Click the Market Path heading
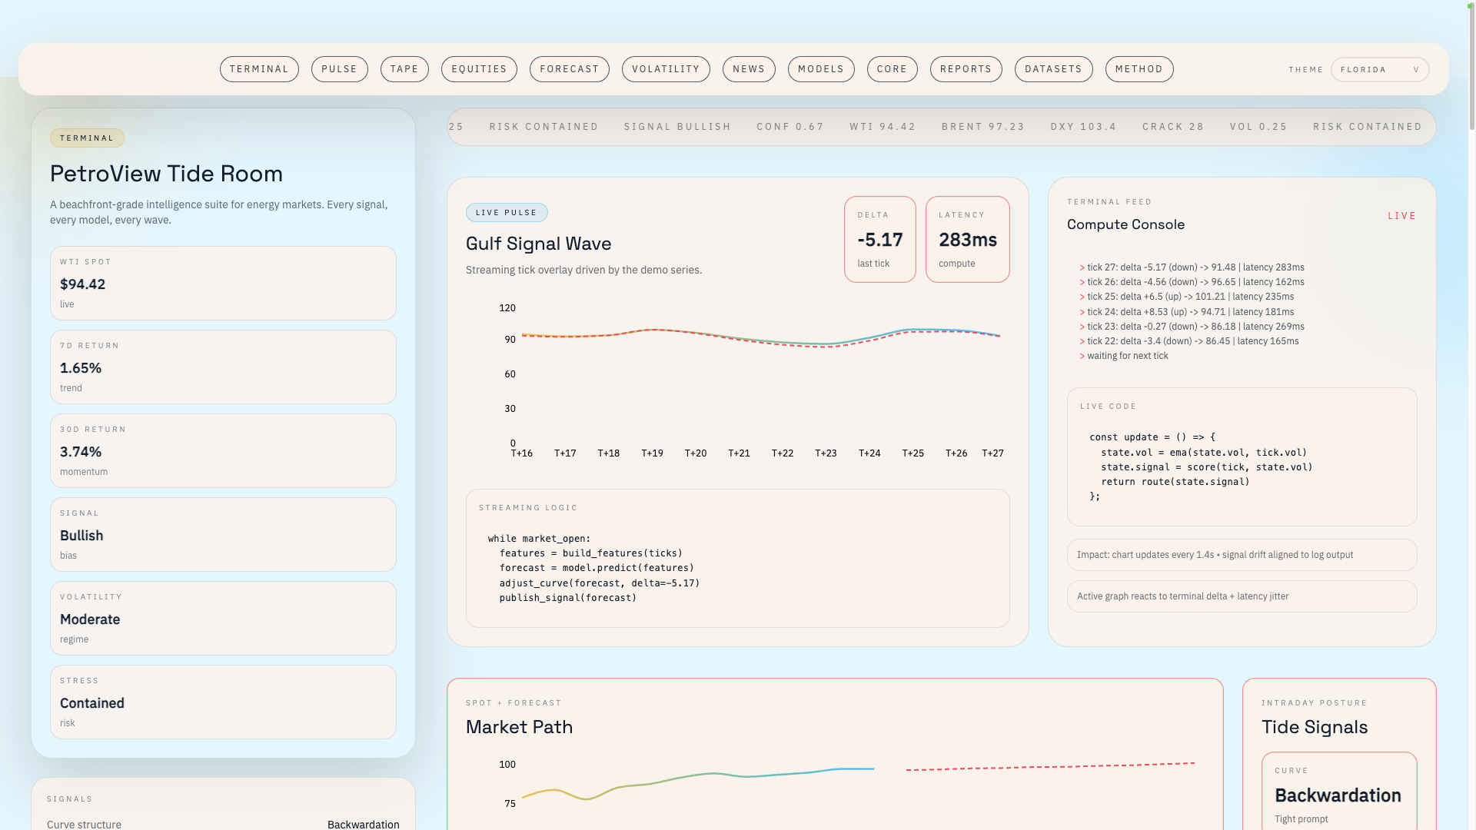 coord(519,727)
